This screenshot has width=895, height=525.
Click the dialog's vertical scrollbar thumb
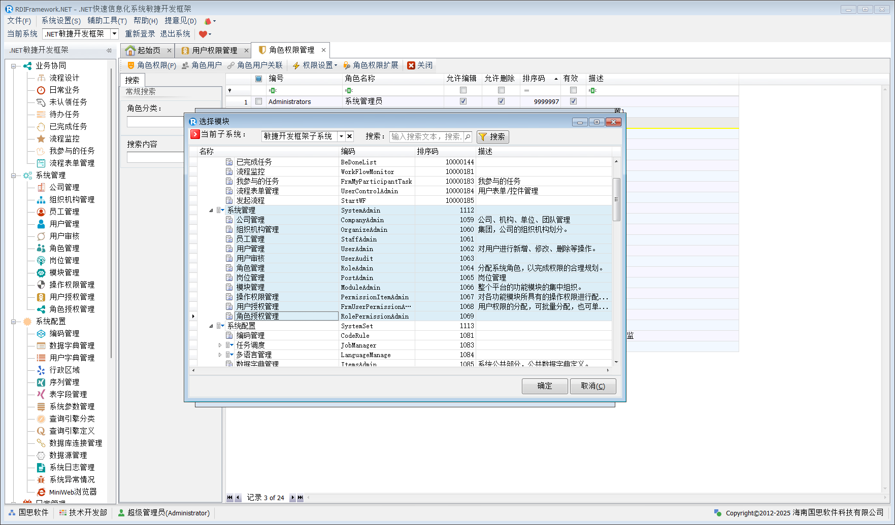point(616,199)
